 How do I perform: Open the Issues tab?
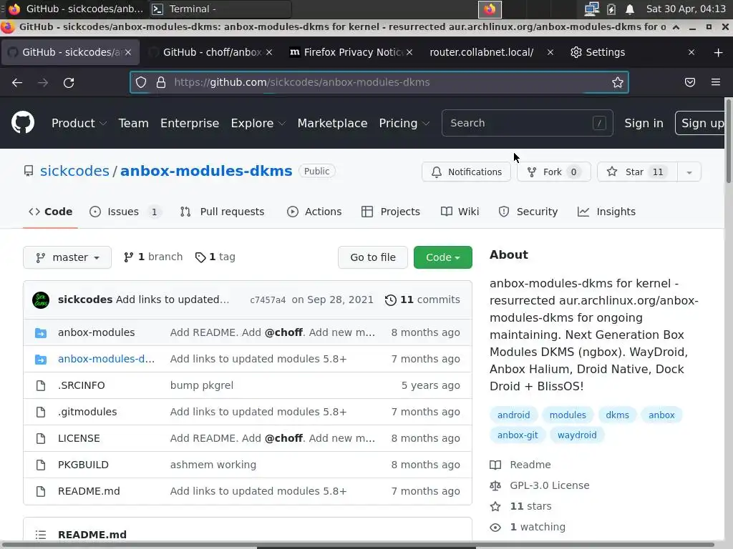pyautogui.click(x=125, y=212)
